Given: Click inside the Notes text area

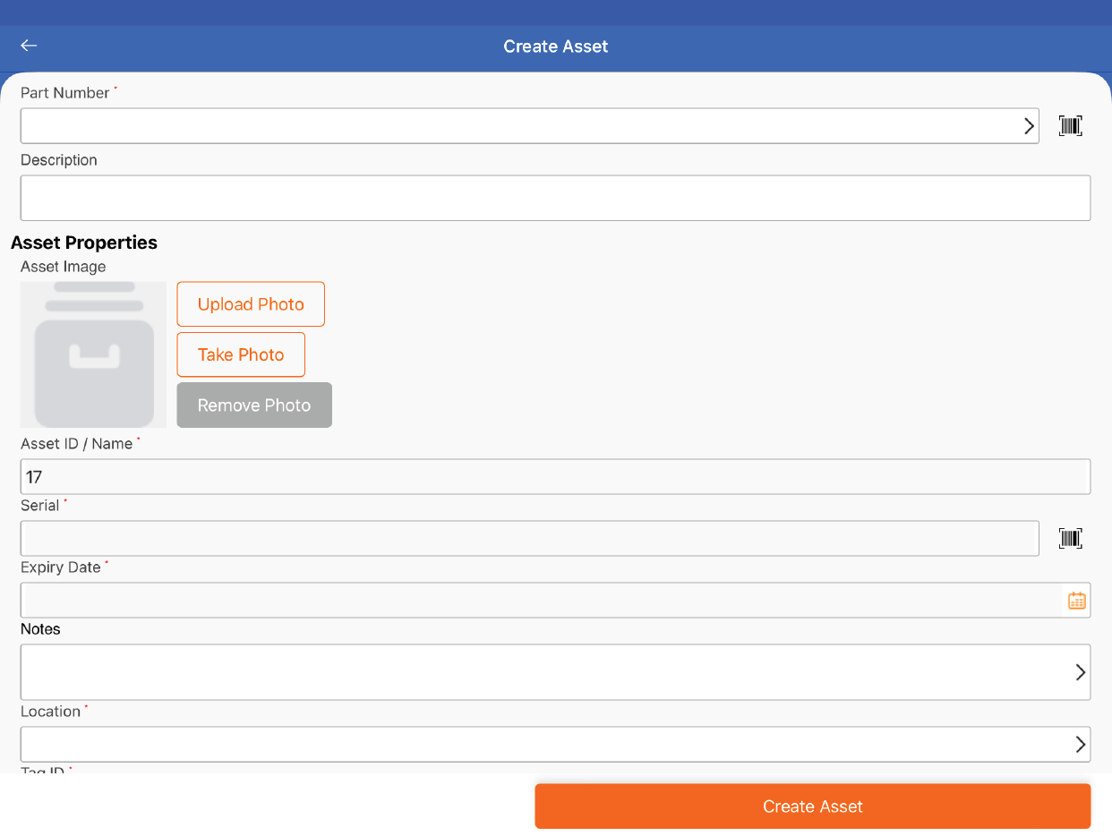Looking at the screenshot, I should coord(537,672).
